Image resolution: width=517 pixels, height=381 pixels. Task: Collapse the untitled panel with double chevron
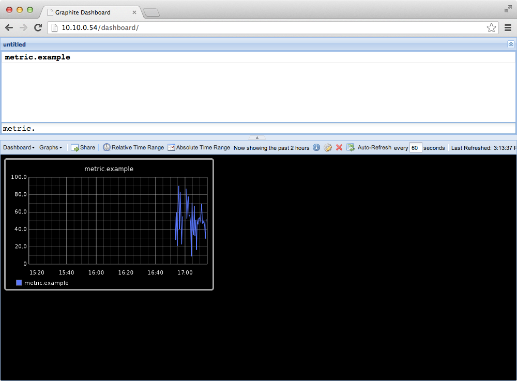point(511,44)
